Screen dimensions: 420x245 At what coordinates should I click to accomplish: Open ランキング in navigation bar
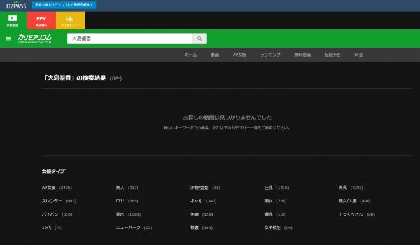coord(270,55)
